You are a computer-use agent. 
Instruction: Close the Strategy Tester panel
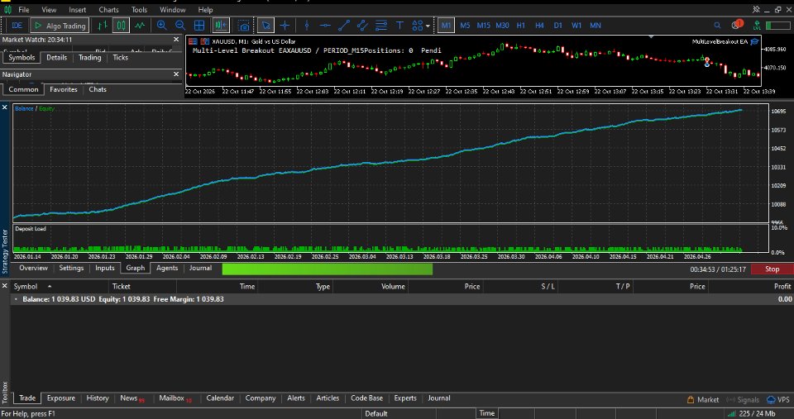(x=5, y=107)
